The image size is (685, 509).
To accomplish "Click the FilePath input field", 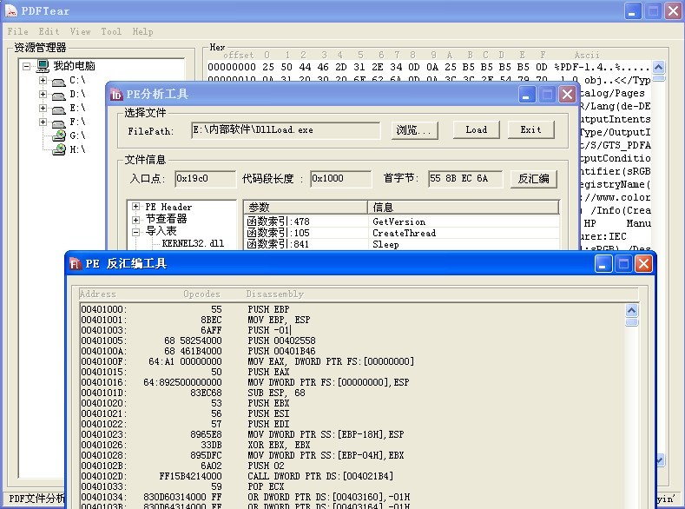I will 285,130.
